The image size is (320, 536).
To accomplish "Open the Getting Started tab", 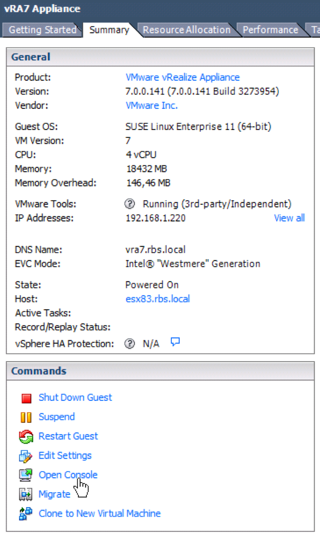I will 43,30.
